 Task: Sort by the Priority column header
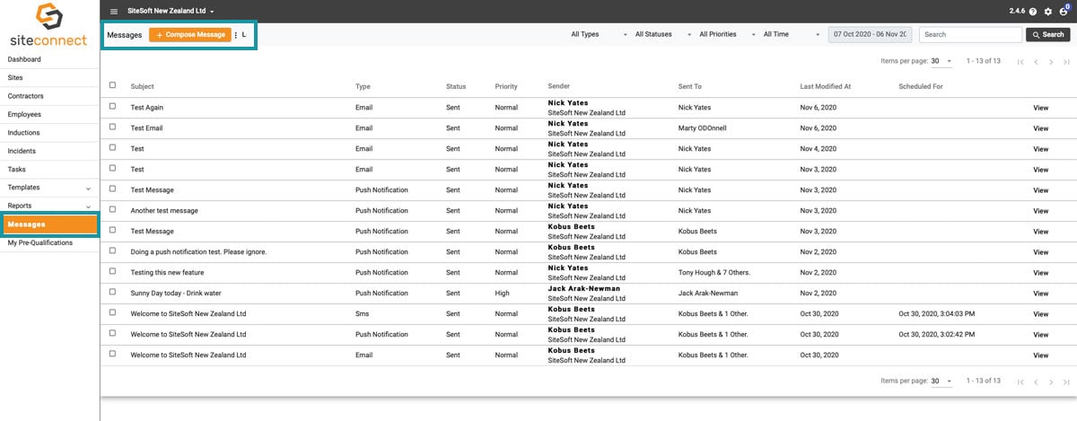(506, 87)
